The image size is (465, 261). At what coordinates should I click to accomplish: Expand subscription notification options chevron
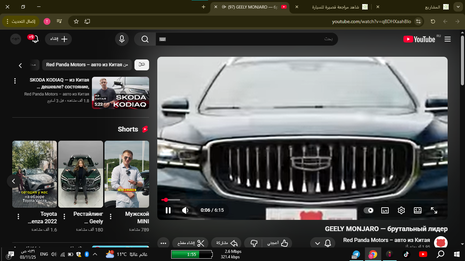[318, 243]
